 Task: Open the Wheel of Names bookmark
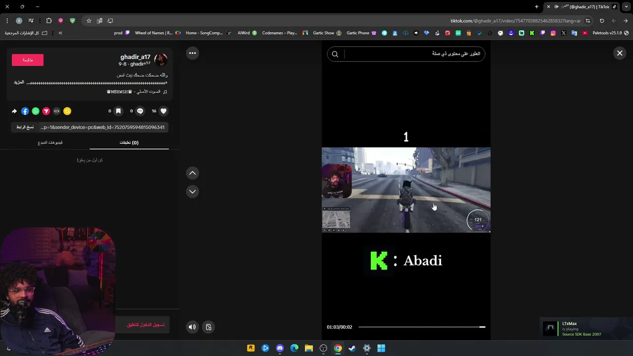pos(157,33)
